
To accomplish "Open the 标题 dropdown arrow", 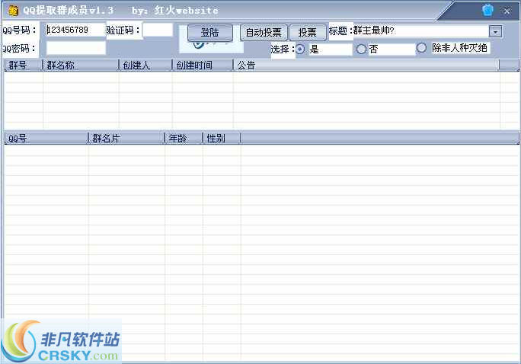I will [495, 32].
